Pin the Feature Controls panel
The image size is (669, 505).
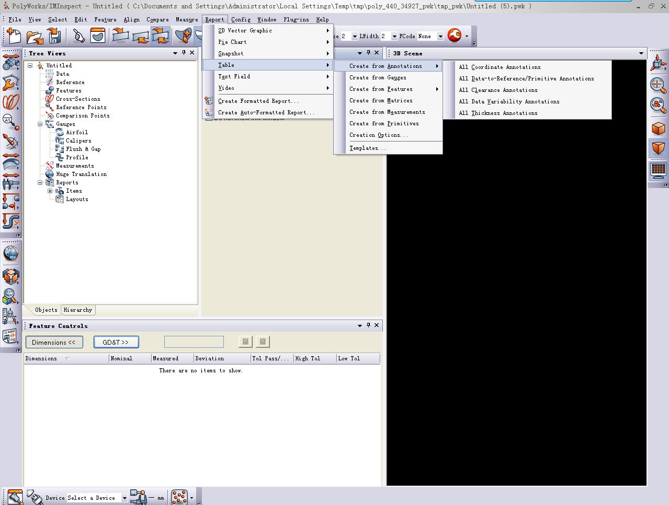368,325
